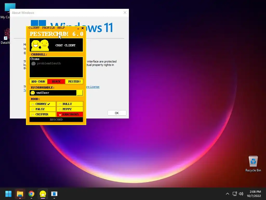
Task: Open Google Chrome from taskbar
Action: (31, 194)
